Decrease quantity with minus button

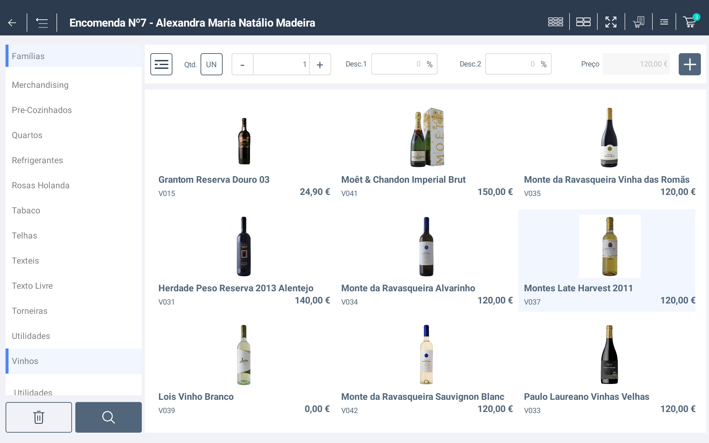pyautogui.click(x=243, y=65)
